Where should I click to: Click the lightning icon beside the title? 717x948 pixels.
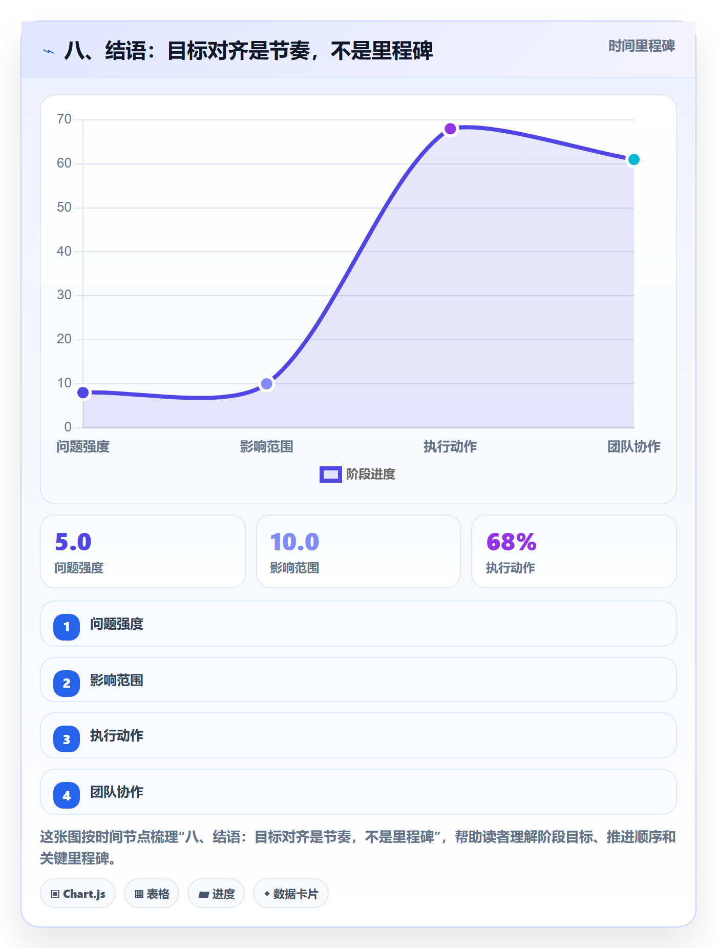[x=49, y=51]
